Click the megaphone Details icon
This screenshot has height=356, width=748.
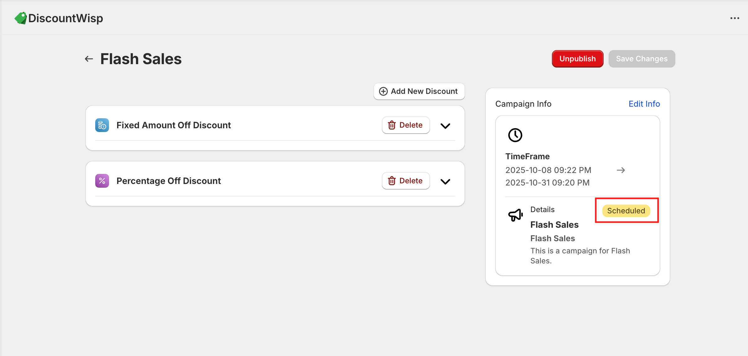point(515,215)
